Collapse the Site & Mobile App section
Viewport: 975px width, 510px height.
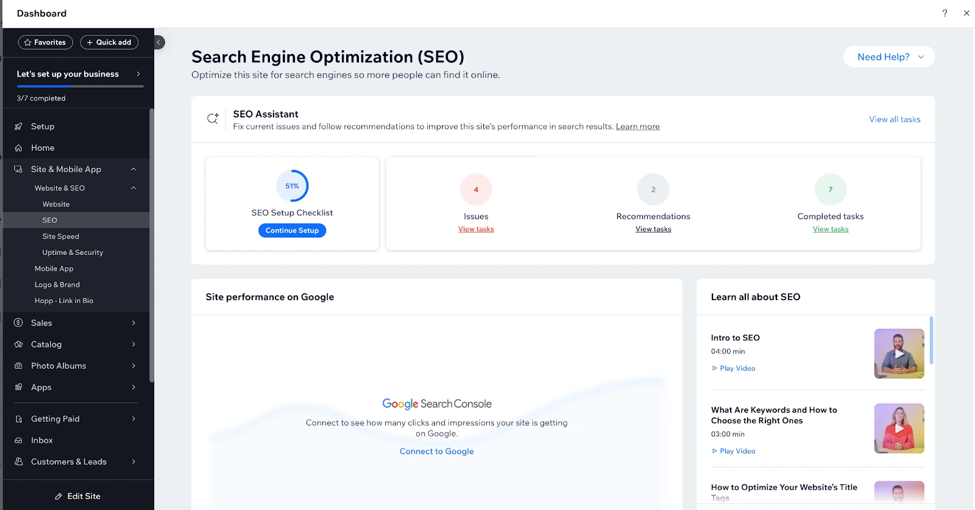coord(133,169)
